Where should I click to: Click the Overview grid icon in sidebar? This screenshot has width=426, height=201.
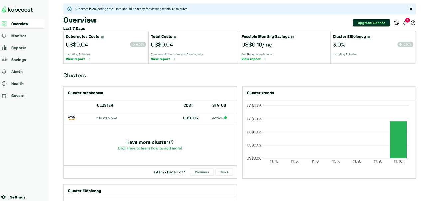click(x=4, y=24)
